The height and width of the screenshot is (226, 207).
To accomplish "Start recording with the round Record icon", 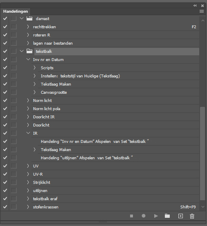I will tap(144, 216).
